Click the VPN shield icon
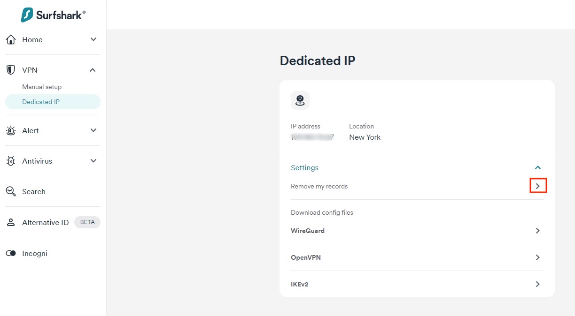Screen dimensions: 575x316 pos(11,70)
